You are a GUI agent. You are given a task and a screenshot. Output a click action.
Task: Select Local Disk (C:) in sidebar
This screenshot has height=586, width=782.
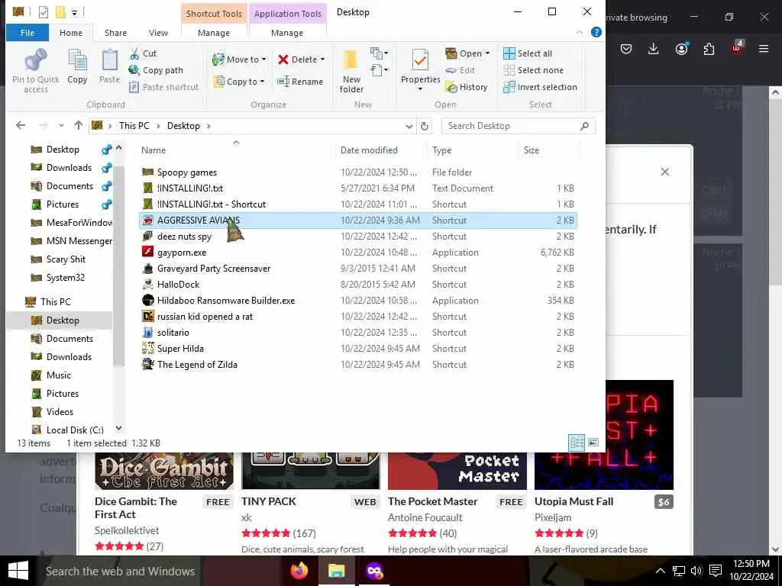[x=67, y=430]
